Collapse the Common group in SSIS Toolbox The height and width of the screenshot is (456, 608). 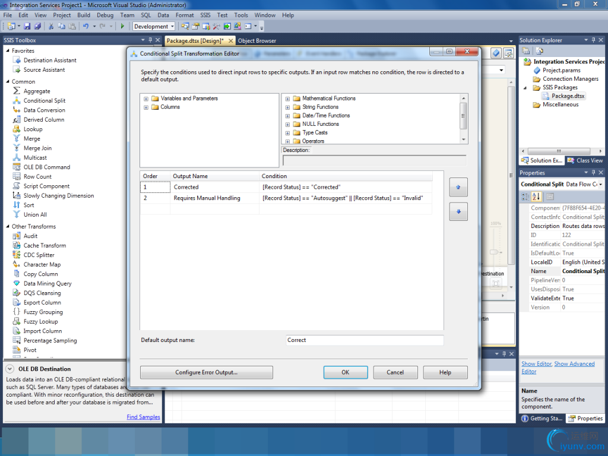click(x=8, y=81)
